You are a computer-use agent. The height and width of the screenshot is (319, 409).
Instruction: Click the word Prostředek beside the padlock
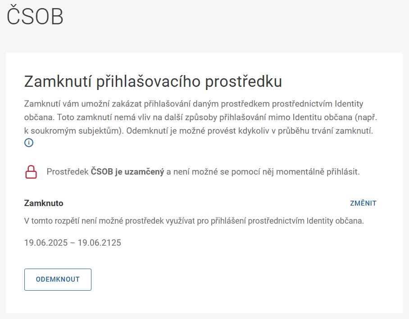[x=68, y=172]
